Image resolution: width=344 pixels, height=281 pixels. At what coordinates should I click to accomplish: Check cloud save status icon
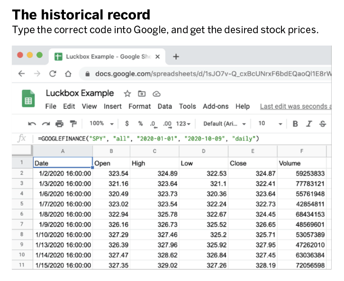click(x=156, y=94)
